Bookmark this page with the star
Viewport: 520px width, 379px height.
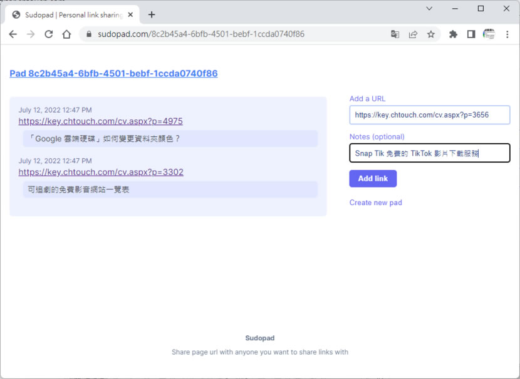[431, 34]
